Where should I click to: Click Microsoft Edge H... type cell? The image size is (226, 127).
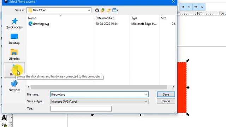pos(144,24)
